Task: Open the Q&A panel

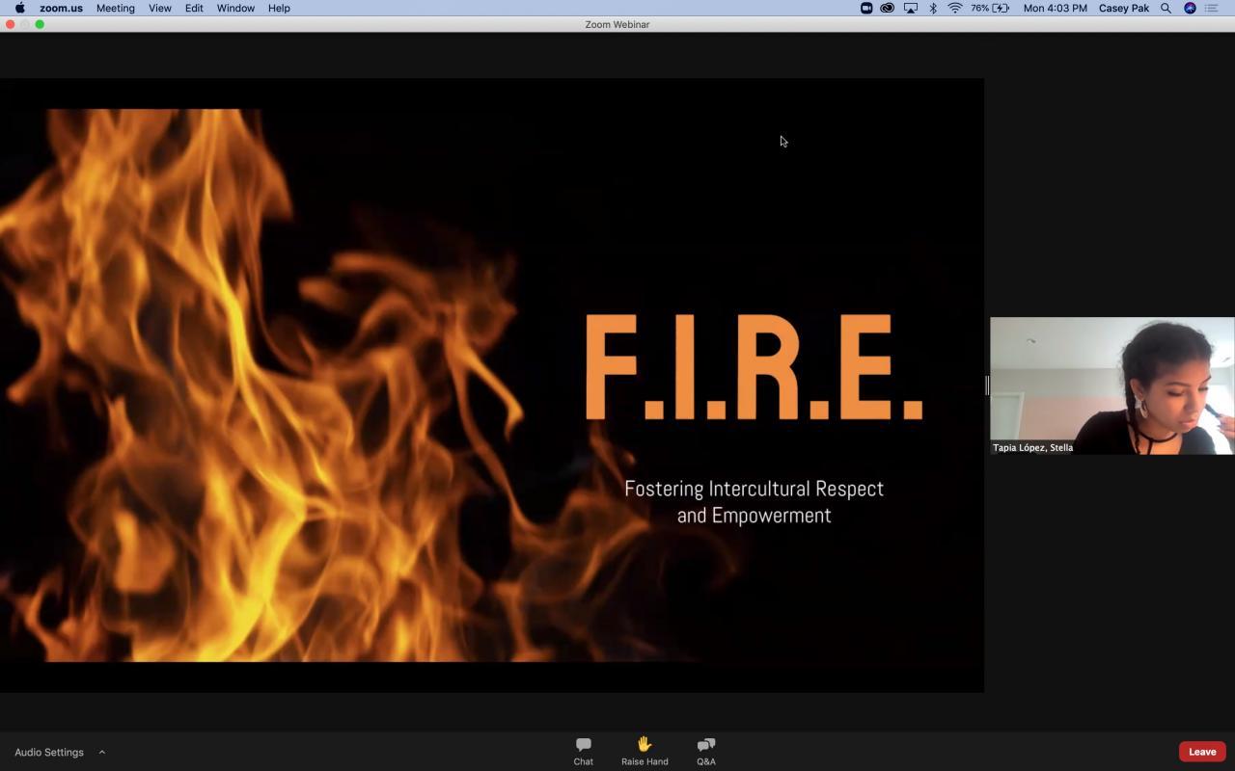Action: [706, 751]
